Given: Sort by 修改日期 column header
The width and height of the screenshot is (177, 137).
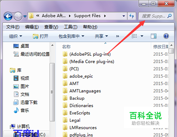Looking at the screenshot, I should point(161,46).
